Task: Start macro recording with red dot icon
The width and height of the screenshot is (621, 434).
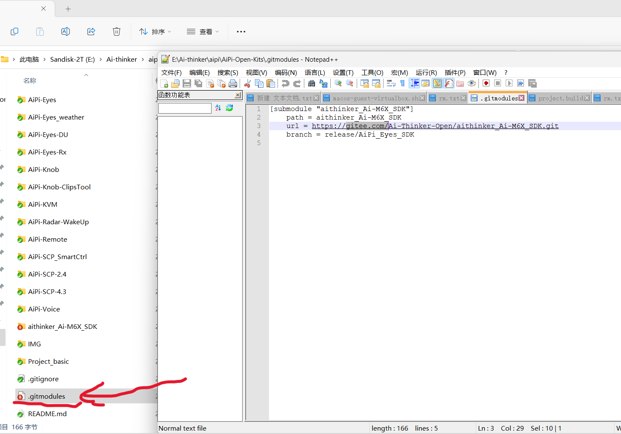Action: [x=486, y=83]
